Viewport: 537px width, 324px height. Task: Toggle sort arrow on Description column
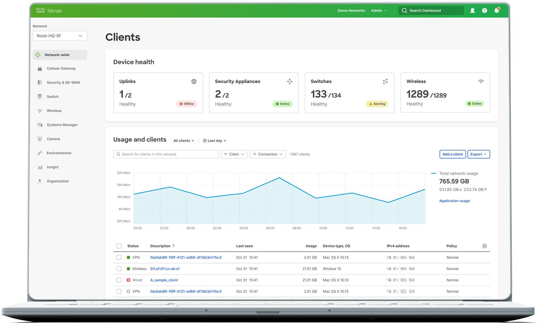174,246
